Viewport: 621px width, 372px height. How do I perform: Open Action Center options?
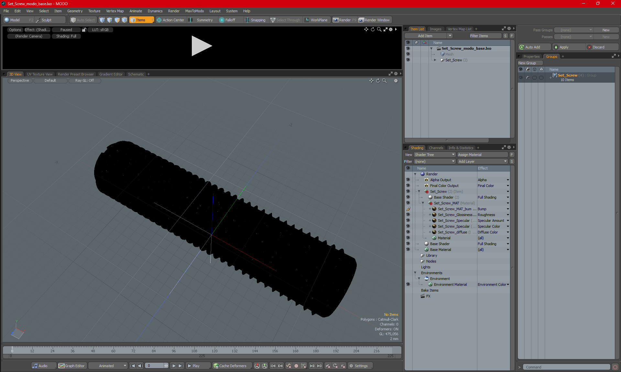click(x=170, y=20)
